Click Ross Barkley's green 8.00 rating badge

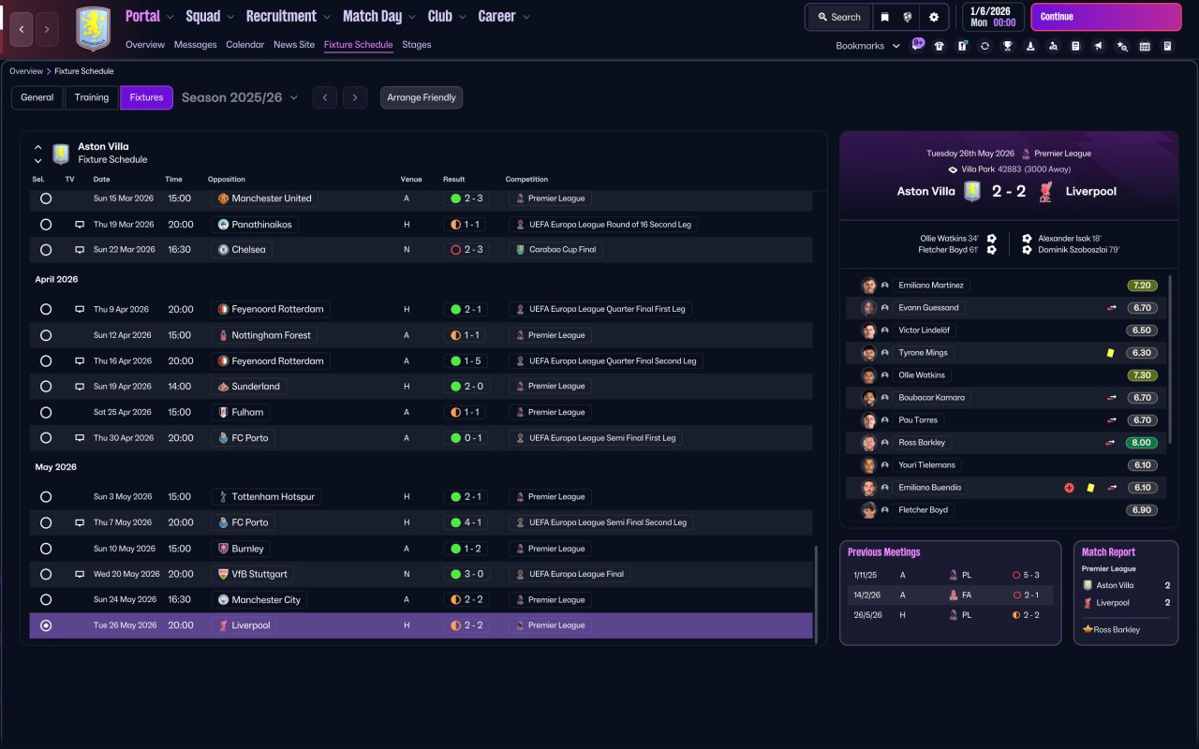tap(1142, 443)
